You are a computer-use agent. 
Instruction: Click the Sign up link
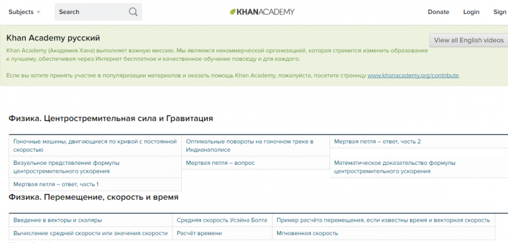tap(500, 12)
